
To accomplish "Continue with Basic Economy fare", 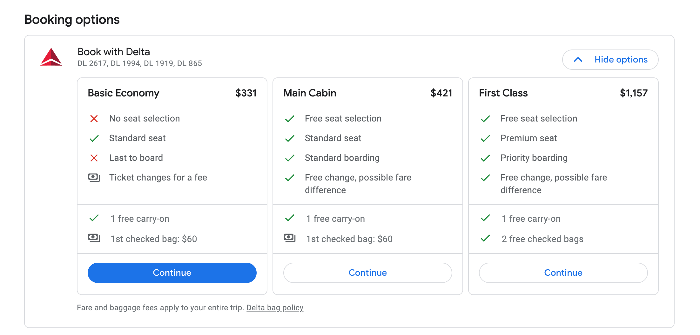I will coord(172,273).
